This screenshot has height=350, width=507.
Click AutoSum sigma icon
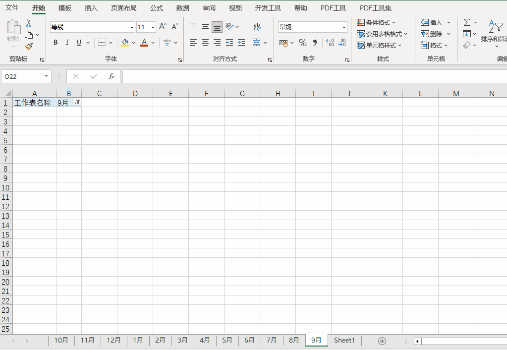(x=466, y=22)
